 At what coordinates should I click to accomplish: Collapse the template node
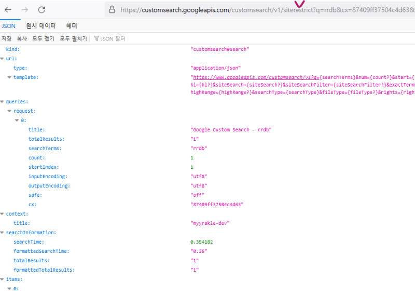coord(9,77)
